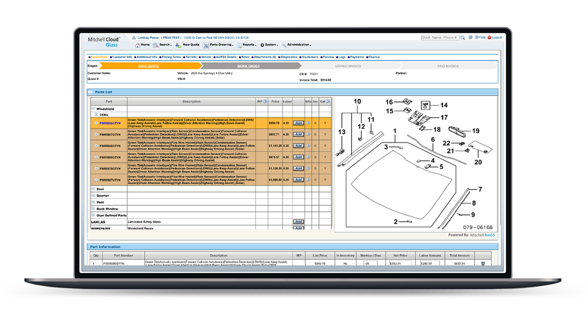Collapse the Parts List panel
Screen dimensions: 588x313
tap(90, 92)
